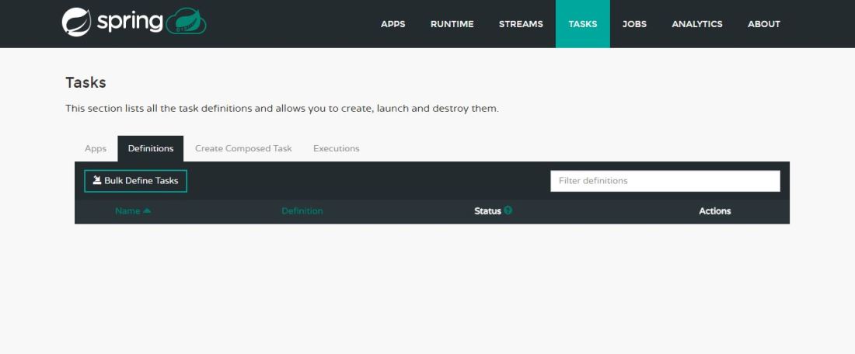This screenshot has height=354, width=855.
Task: Sort by Name using the arrow icon
Action: [x=147, y=210]
